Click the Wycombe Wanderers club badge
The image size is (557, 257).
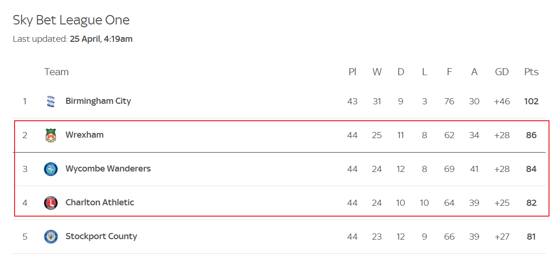pos(51,169)
